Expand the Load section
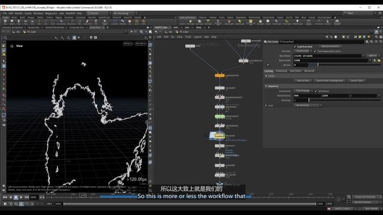 point(266,105)
